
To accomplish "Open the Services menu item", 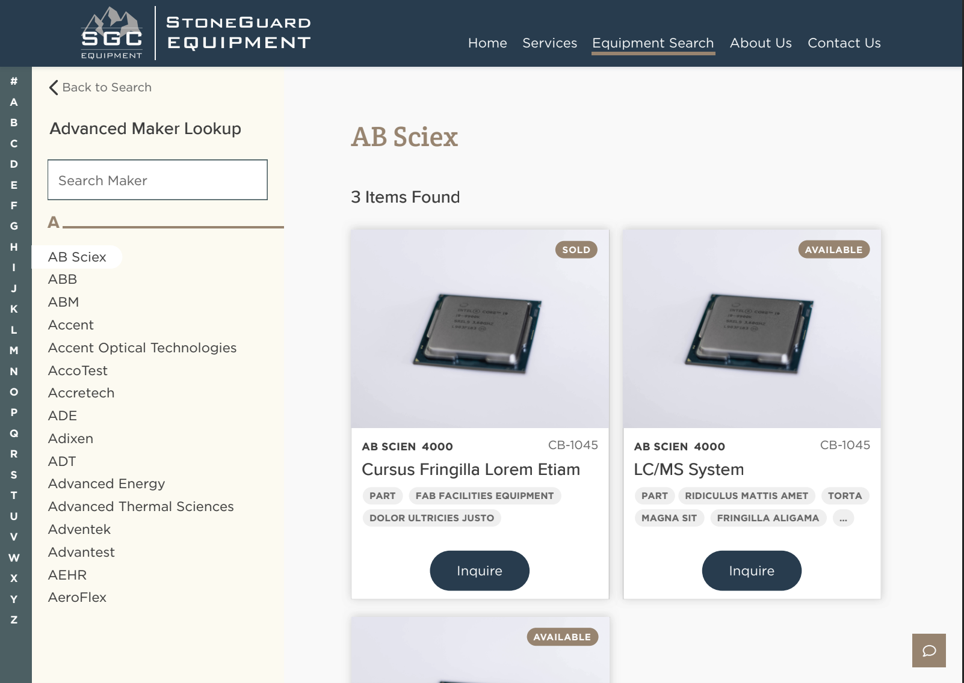I will click(x=549, y=43).
